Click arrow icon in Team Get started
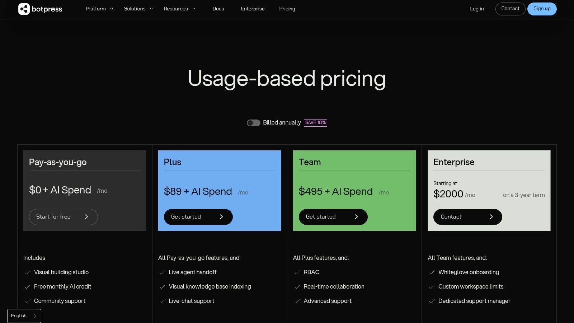This screenshot has height=323, width=574. click(356, 217)
